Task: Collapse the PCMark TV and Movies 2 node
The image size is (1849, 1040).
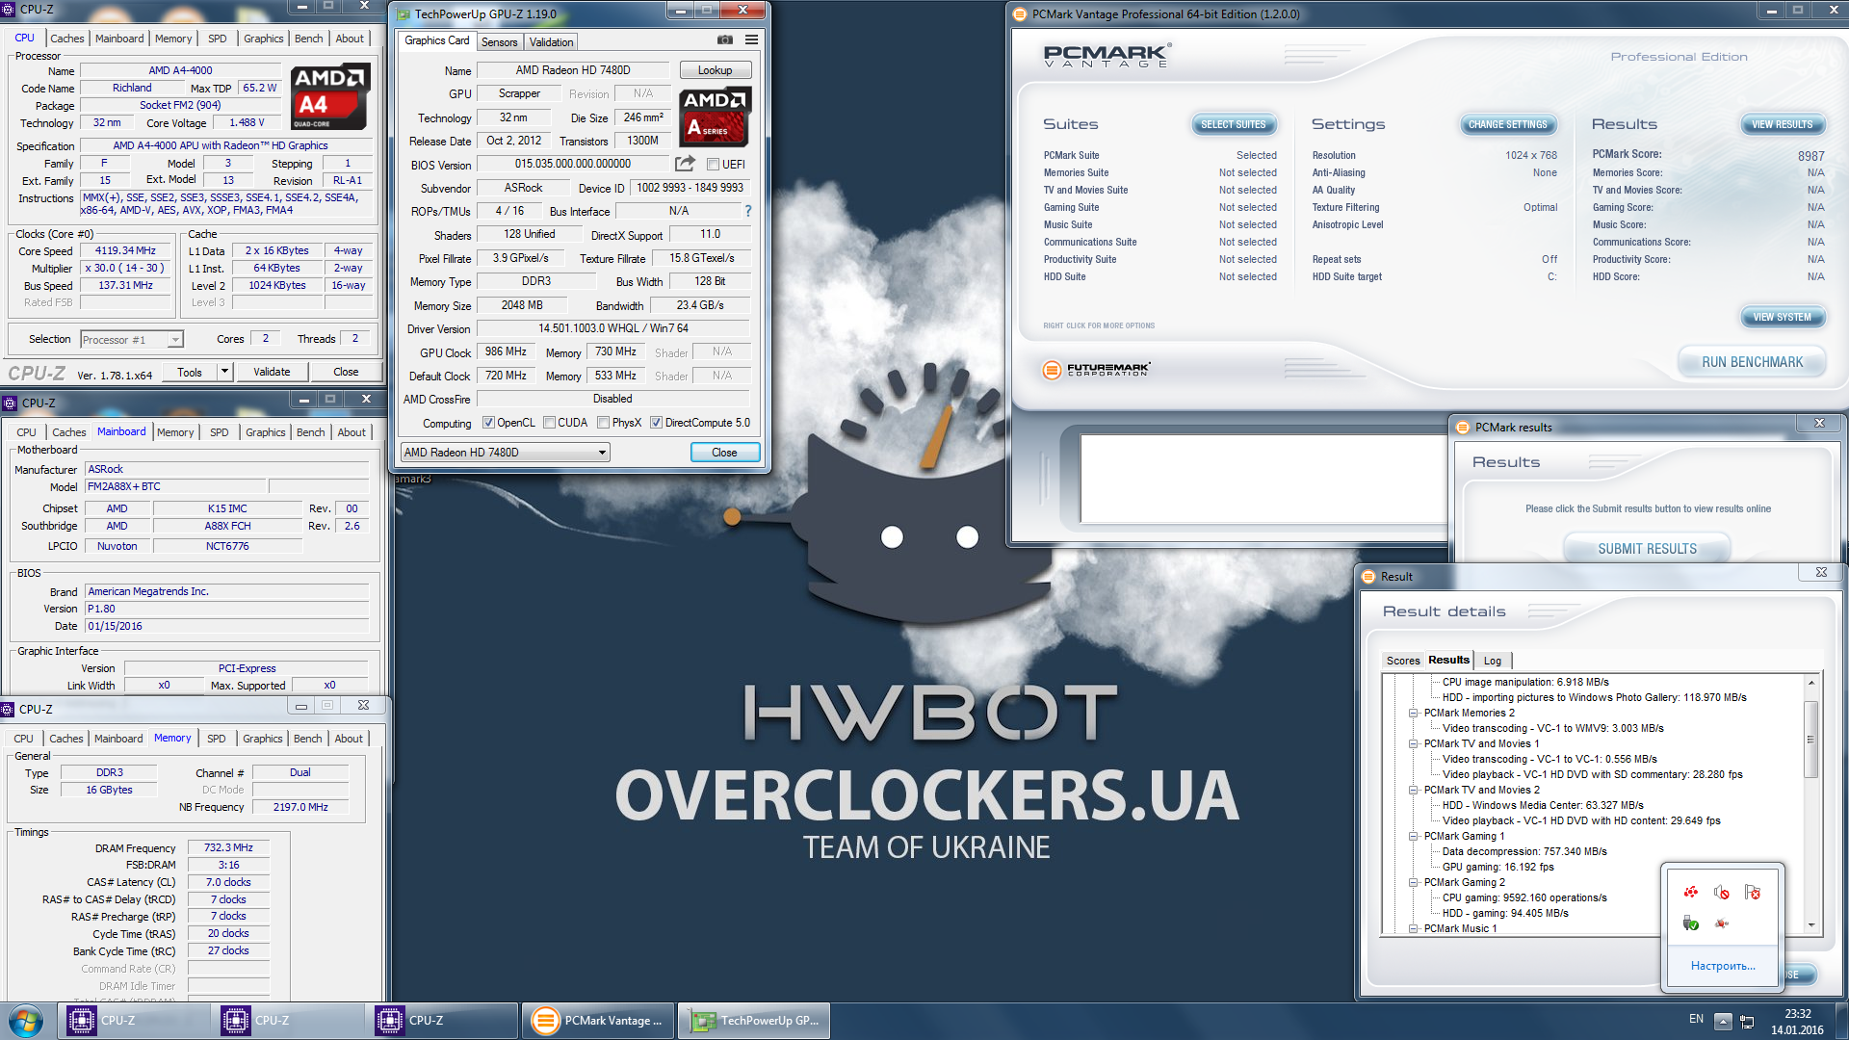Action: point(1413,791)
